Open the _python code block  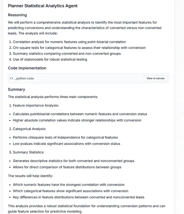tap(89, 78)
